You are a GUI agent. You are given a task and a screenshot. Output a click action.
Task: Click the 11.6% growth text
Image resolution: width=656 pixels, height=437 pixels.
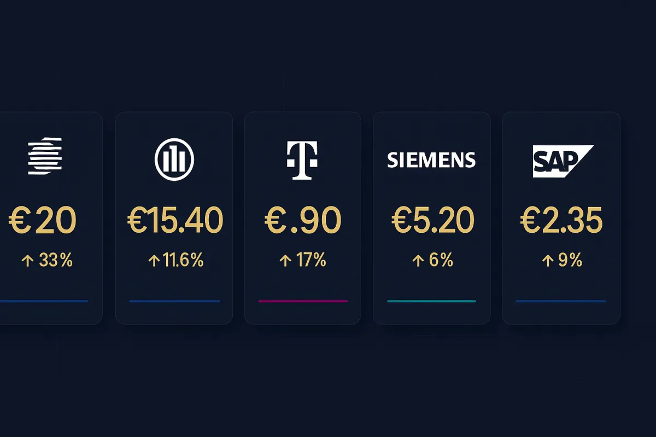(183, 261)
